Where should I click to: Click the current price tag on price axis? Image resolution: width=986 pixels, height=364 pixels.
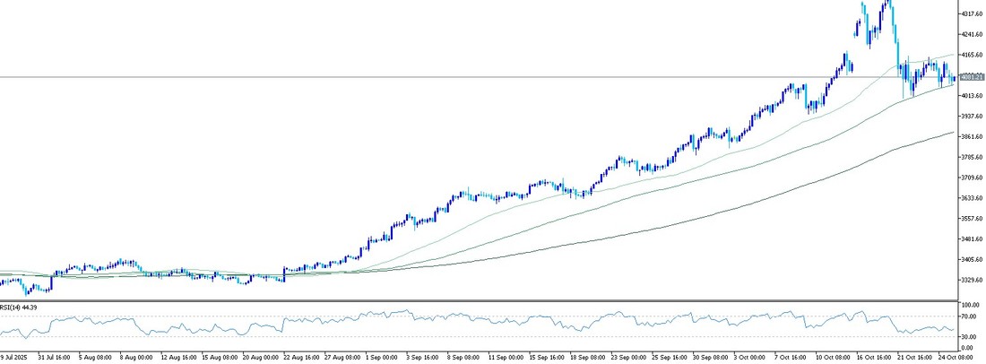click(972, 77)
